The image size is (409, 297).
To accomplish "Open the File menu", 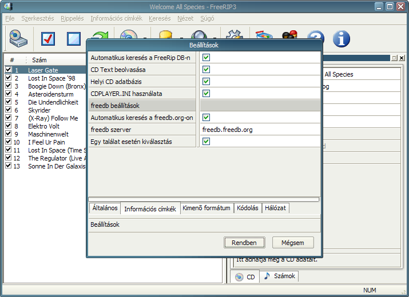I will tap(10, 18).
